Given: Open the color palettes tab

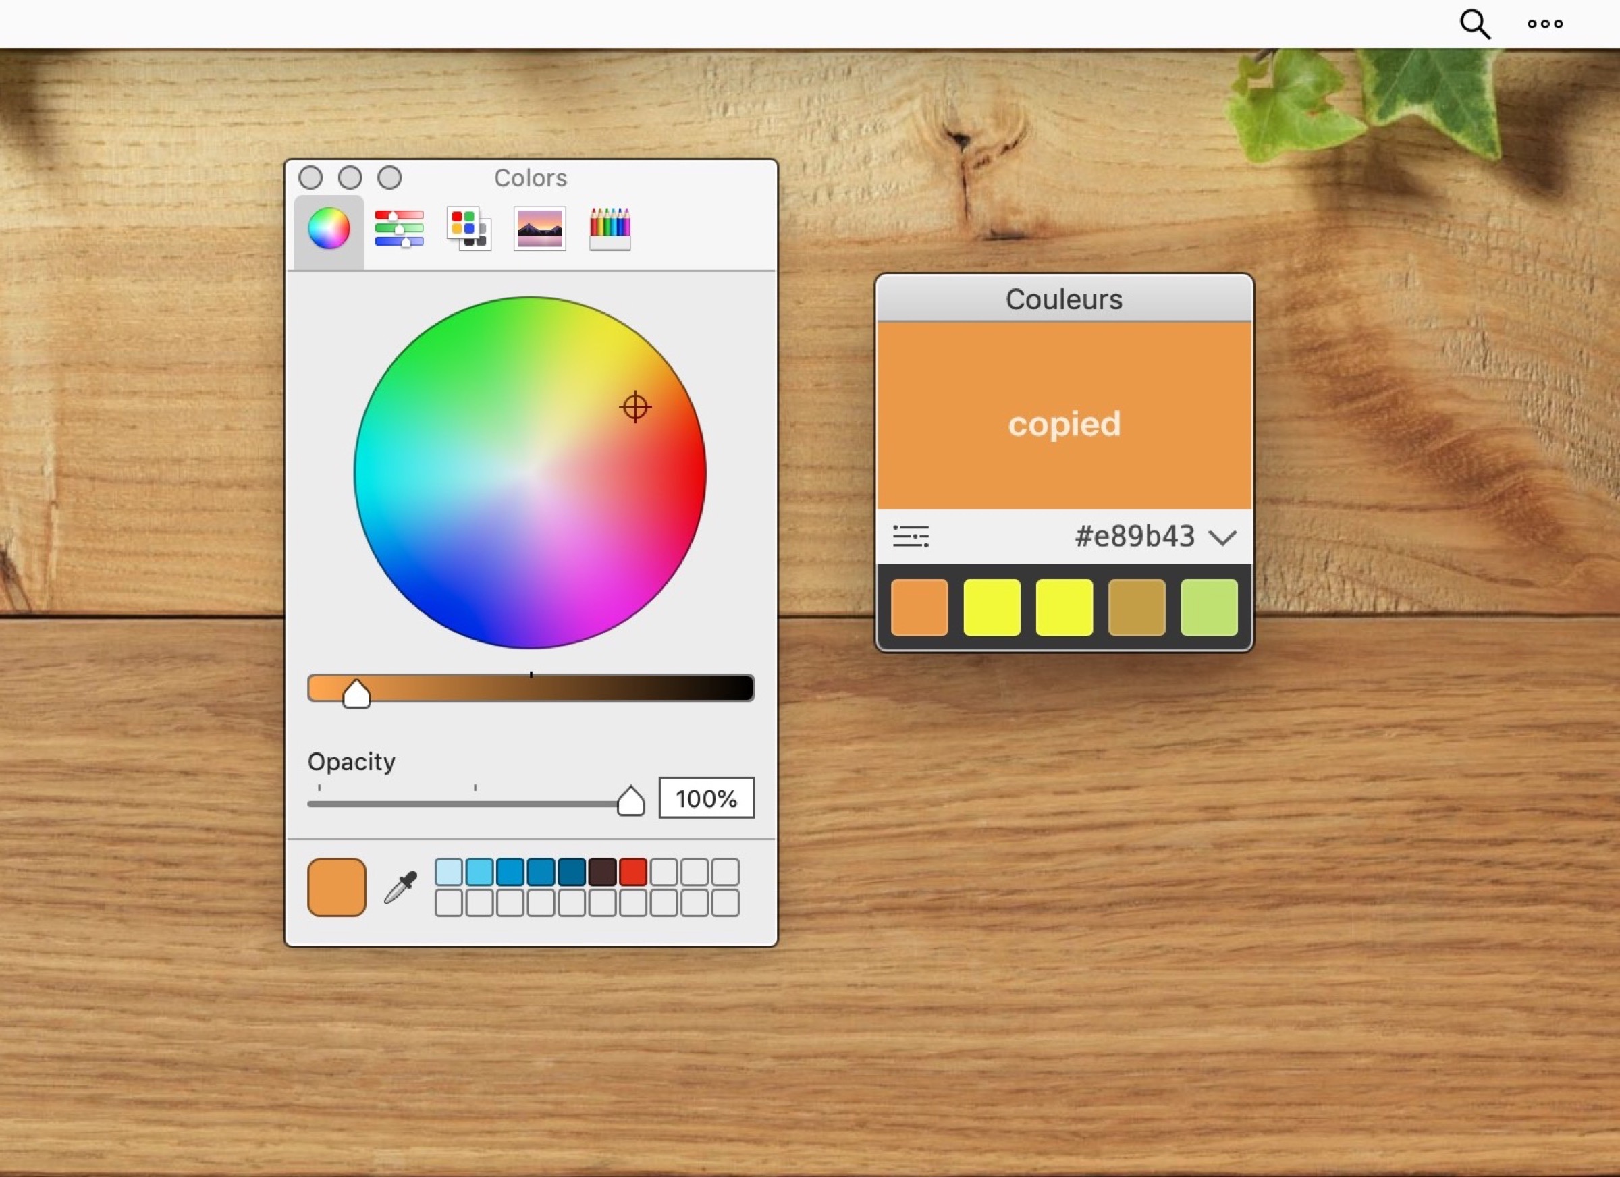Looking at the screenshot, I should [468, 229].
